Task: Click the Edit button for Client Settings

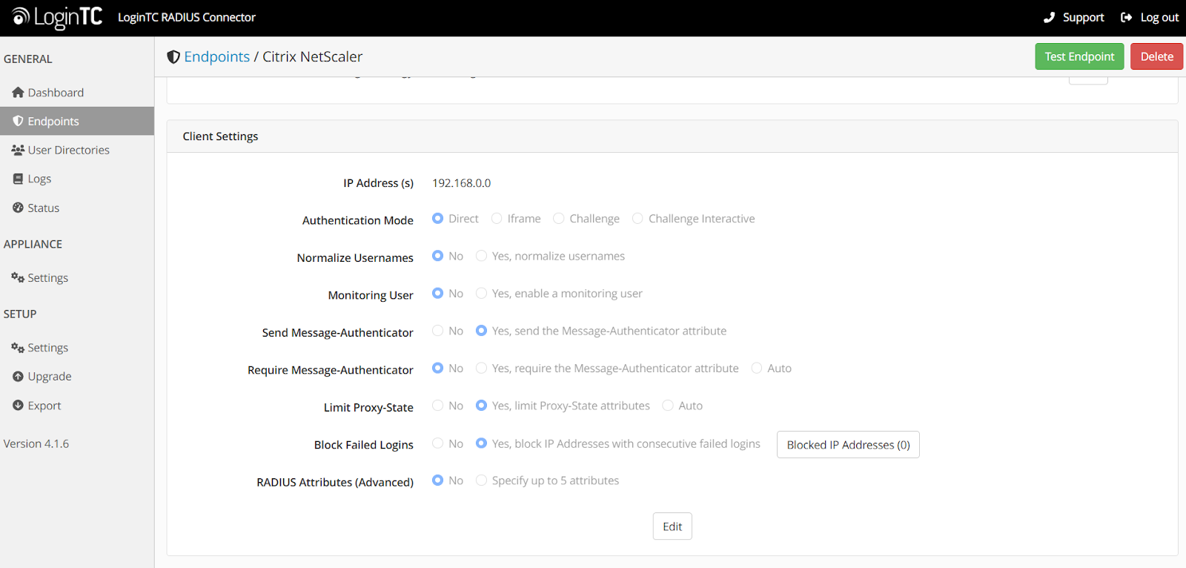Action: click(x=672, y=526)
